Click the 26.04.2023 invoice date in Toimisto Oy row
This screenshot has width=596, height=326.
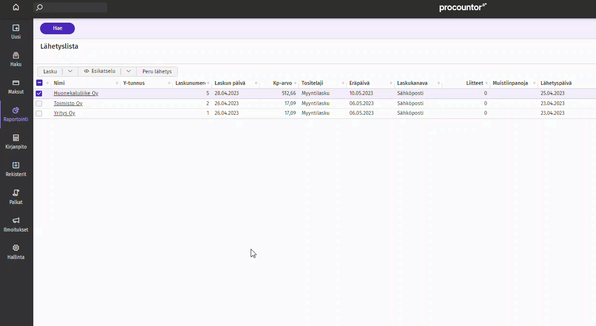(x=227, y=103)
